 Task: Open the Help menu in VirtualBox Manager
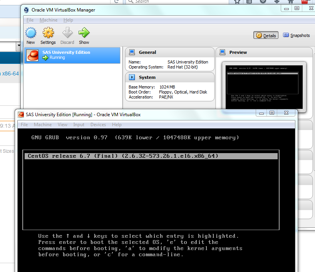(x=68, y=20)
